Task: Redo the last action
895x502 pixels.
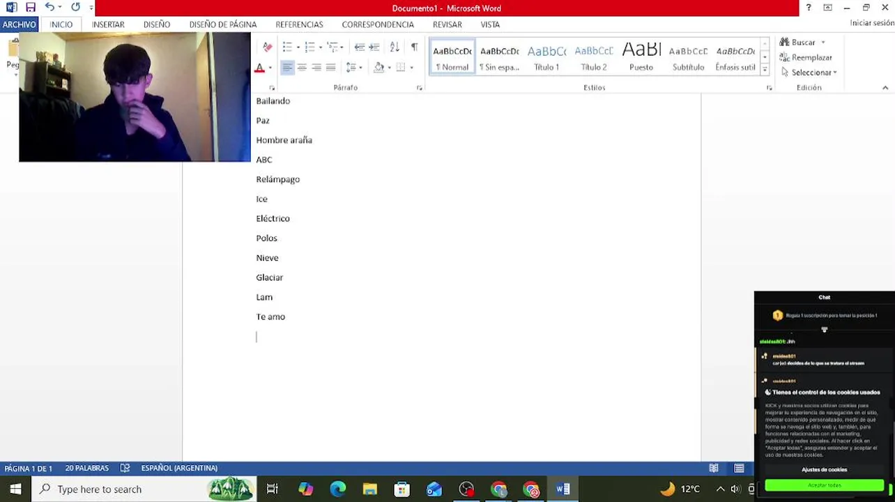Action: 75,8
